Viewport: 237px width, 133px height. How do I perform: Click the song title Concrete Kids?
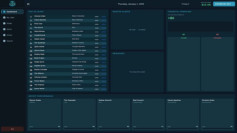tap(77, 77)
